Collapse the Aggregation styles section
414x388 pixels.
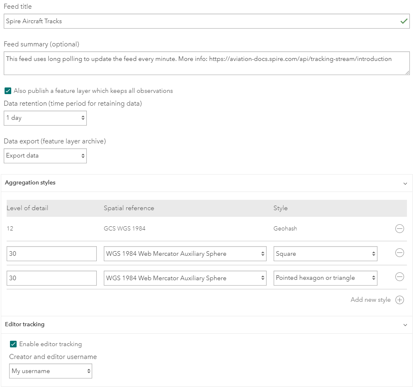[x=406, y=183]
